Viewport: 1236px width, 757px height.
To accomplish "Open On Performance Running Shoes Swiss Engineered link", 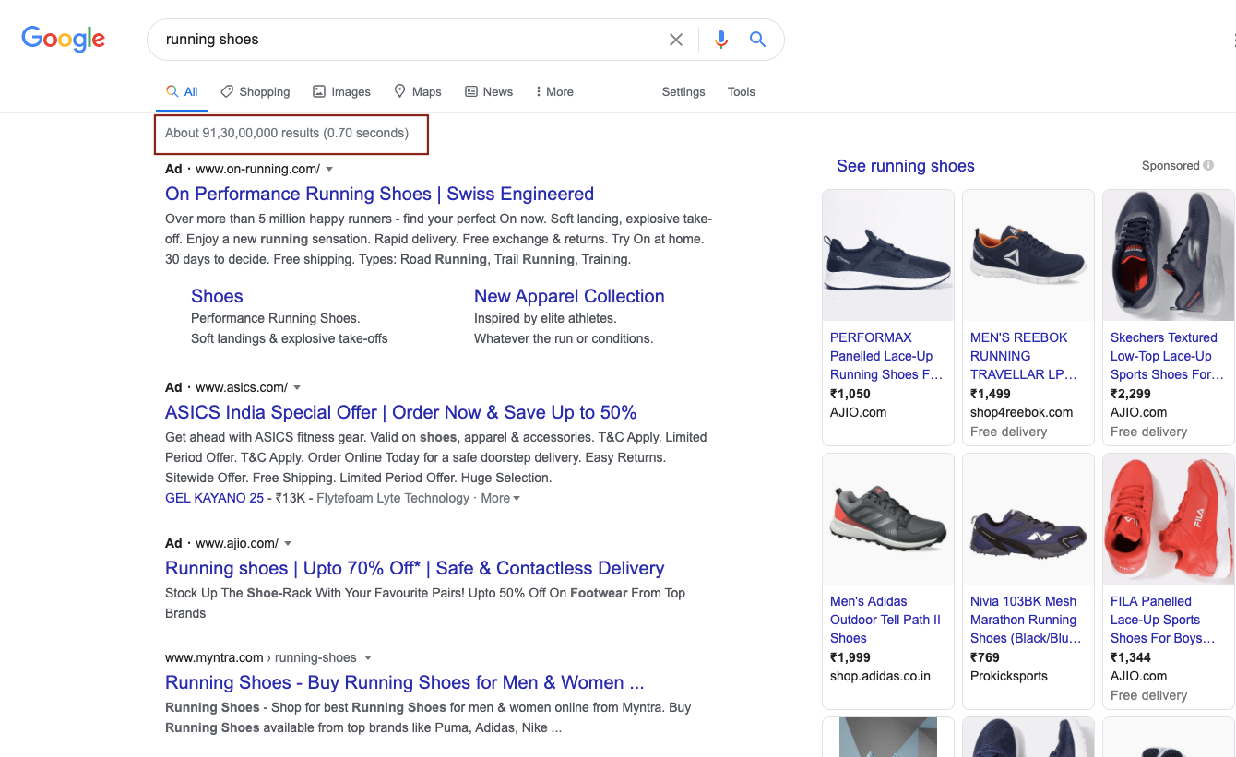I will pos(379,194).
